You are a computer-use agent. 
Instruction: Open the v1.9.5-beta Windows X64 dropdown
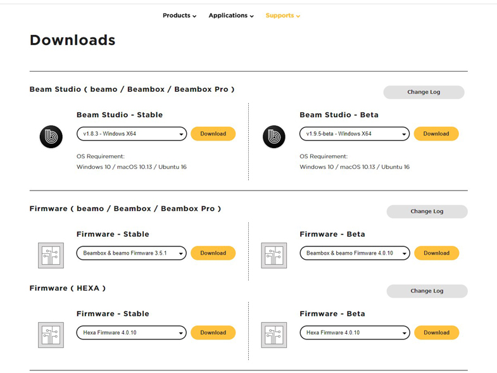tap(355, 134)
